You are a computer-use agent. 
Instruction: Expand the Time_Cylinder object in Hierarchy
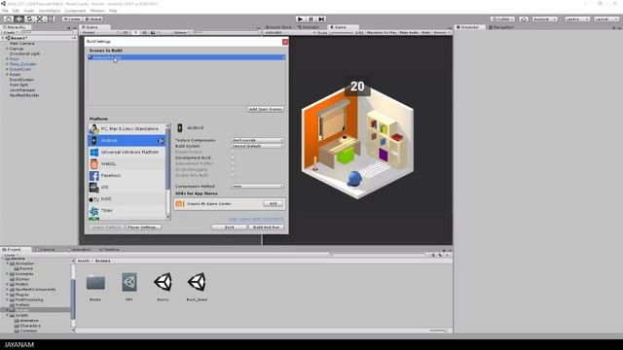(7, 64)
